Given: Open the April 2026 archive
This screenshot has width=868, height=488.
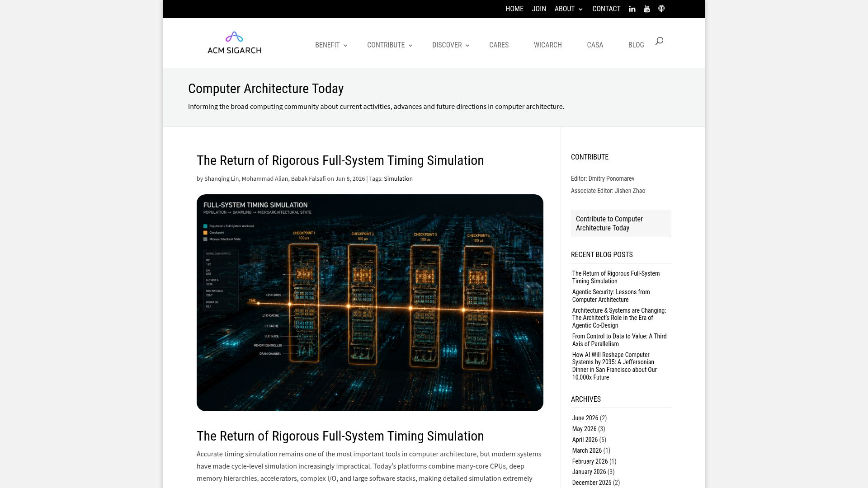Looking at the screenshot, I should 585,440.
